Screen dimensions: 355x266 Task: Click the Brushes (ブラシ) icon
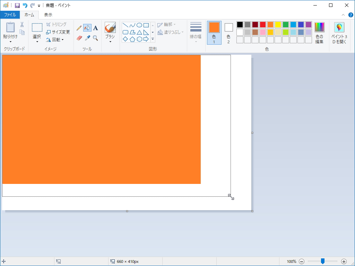(x=110, y=28)
